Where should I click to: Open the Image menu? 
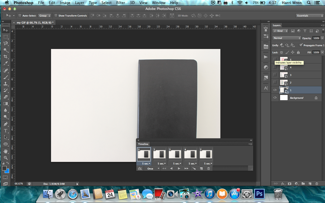[x=65, y=3]
